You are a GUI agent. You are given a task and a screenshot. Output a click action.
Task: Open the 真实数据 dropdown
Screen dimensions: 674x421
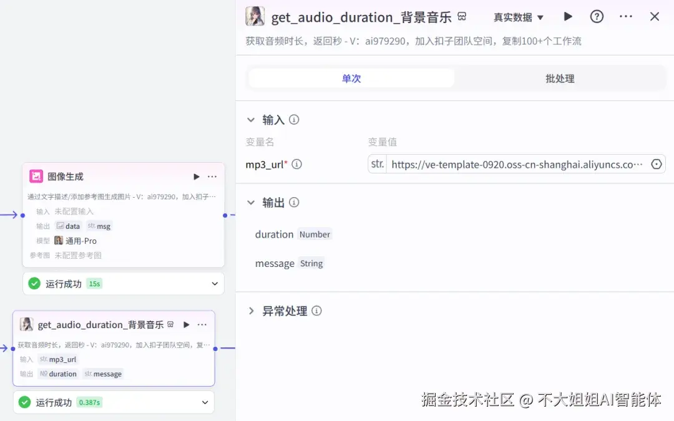tap(519, 17)
